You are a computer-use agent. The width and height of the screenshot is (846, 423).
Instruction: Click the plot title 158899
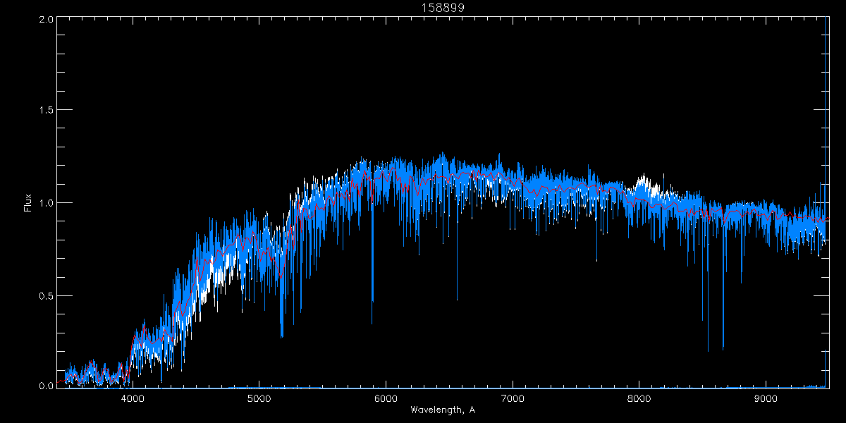pyautogui.click(x=443, y=7)
